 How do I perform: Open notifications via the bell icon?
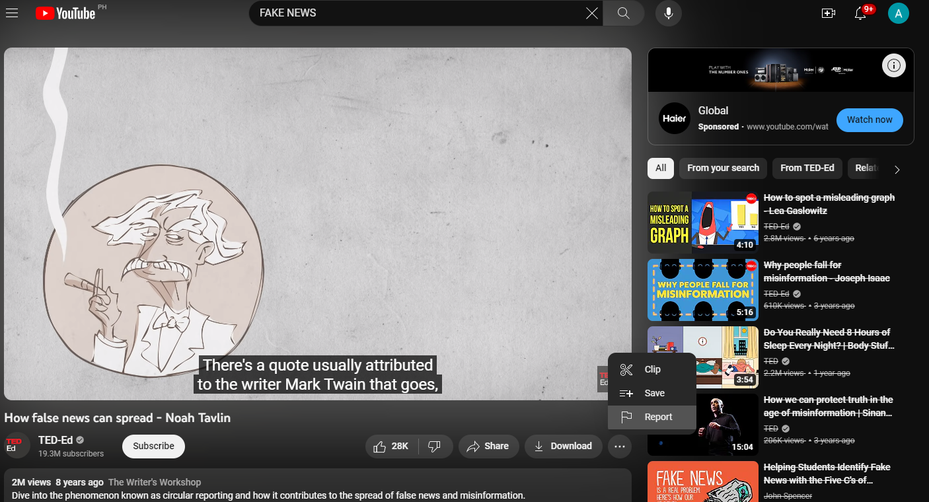pyautogui.click(x=860, y=13)
